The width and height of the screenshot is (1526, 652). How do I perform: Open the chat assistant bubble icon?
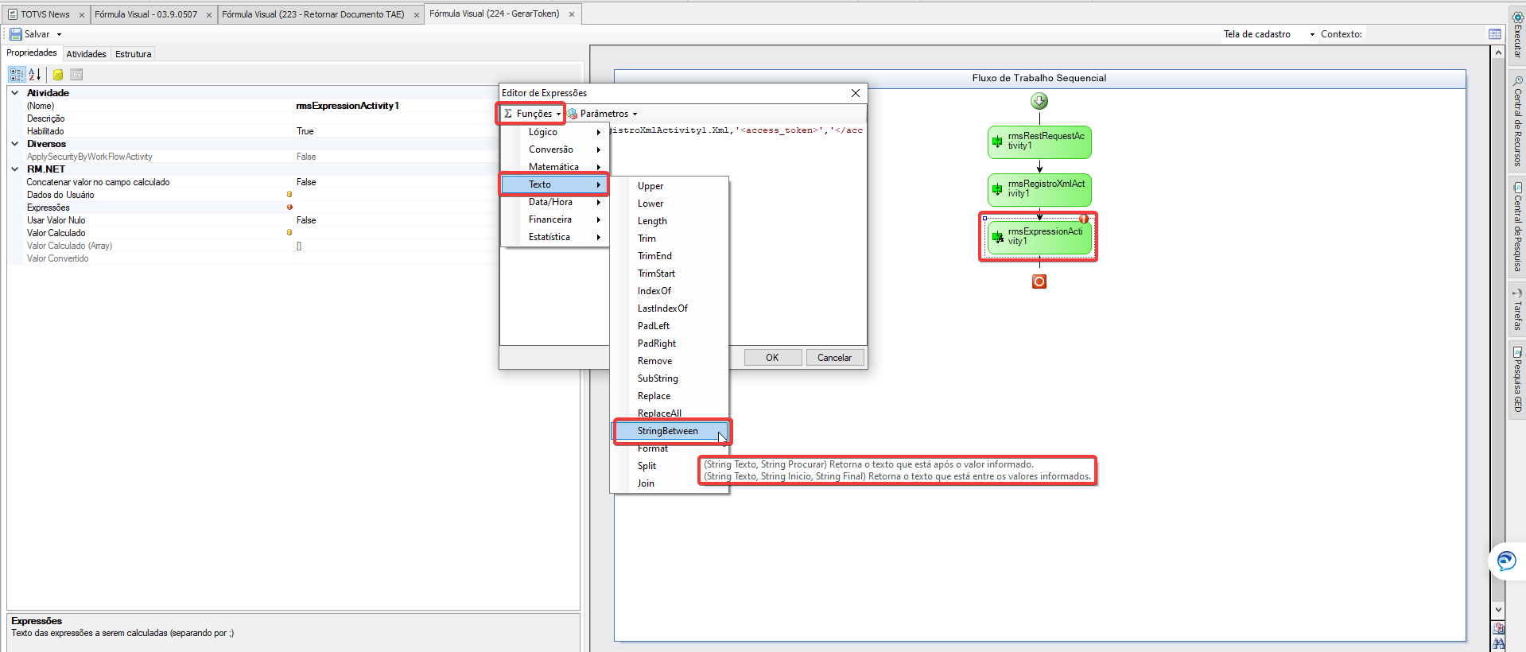coord(1506,561)
